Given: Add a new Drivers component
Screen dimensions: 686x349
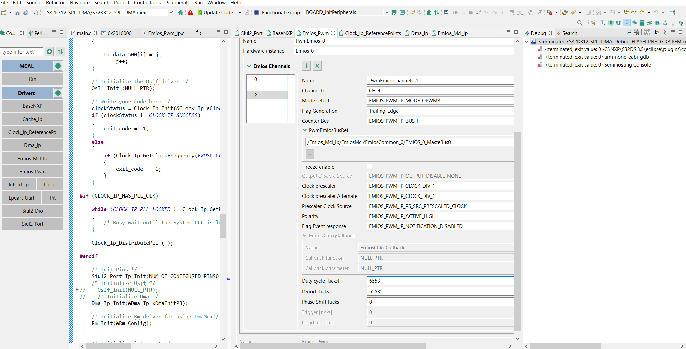Looking at the screenshot, I should pos(58,93).
